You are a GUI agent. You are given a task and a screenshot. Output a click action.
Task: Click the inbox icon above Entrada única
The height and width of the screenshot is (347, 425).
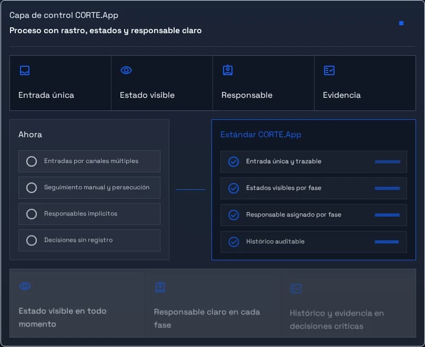[x=25, y=70]
